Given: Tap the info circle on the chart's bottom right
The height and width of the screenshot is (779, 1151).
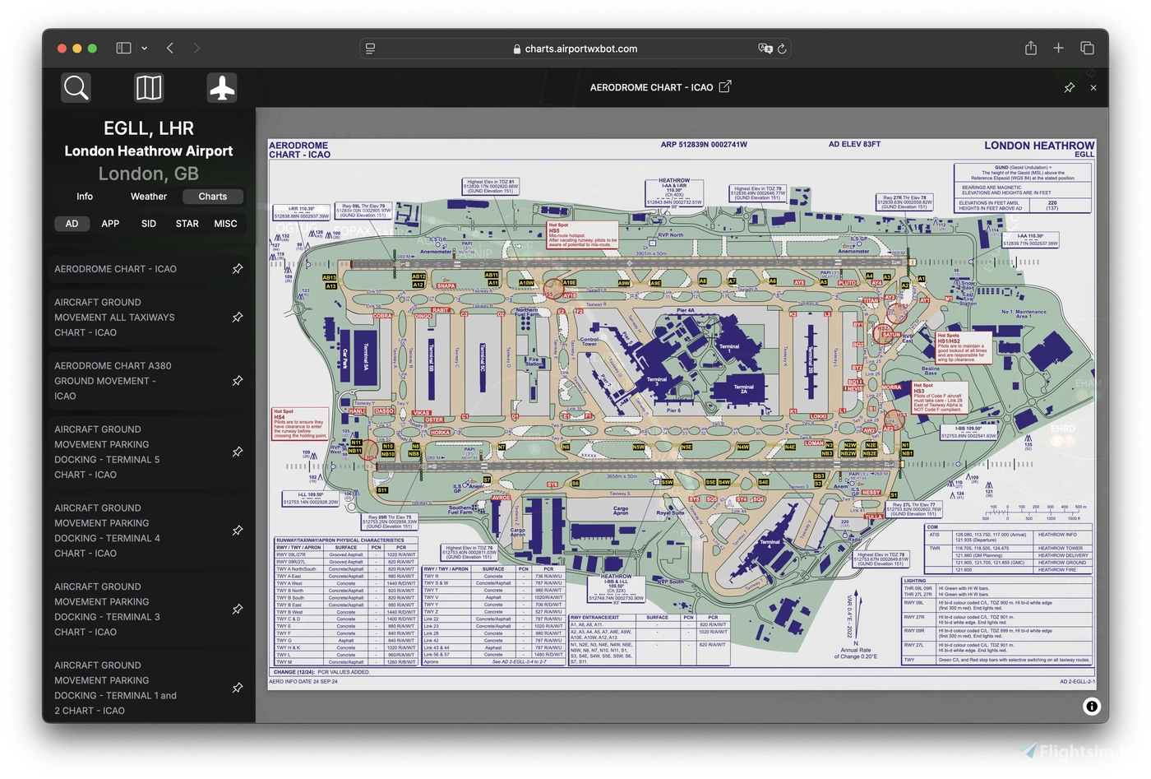Looking at the screenshot, I should pos(1092,706).
